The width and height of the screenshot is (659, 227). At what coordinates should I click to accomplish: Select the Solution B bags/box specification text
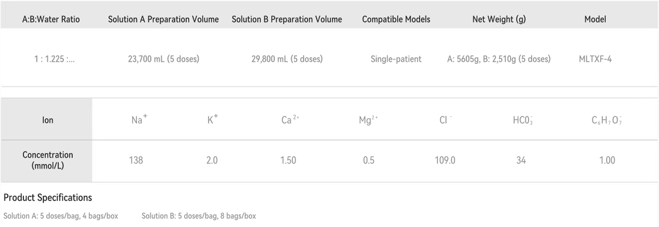(x=198, y=216)
